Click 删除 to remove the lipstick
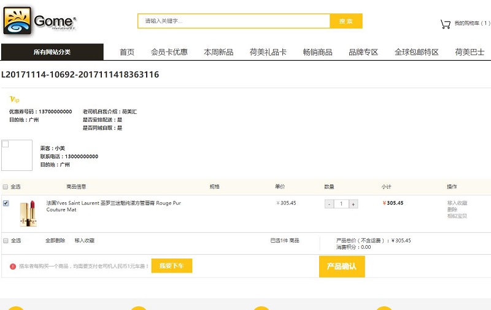 [x=452, y=210]
